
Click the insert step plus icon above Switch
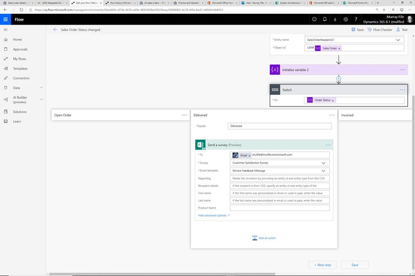[x=339, y=79]
